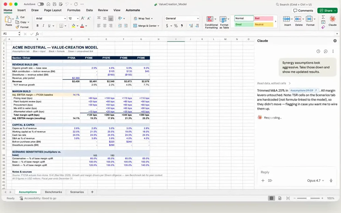The width and height of the screenshot is (341, 213).
Task: Center text horizontally
Action: pos(105,26)
